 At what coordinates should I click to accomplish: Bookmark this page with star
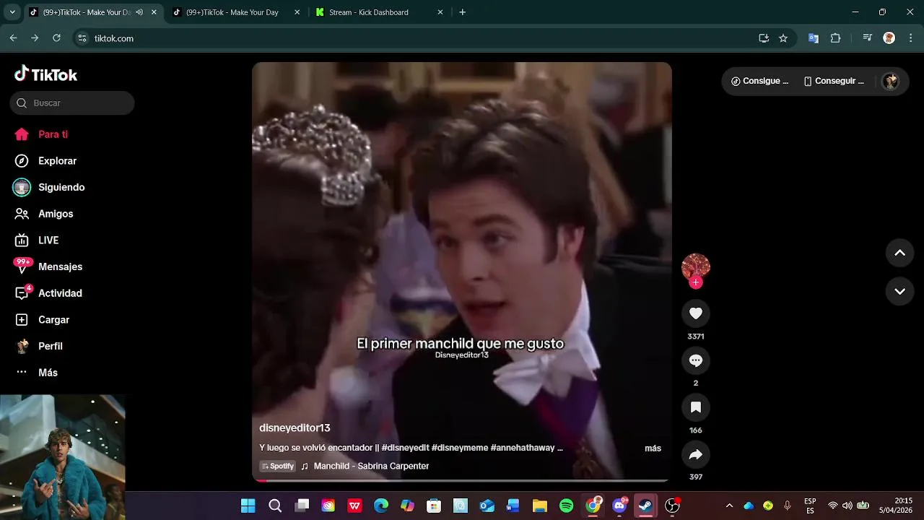coord(783,38)
